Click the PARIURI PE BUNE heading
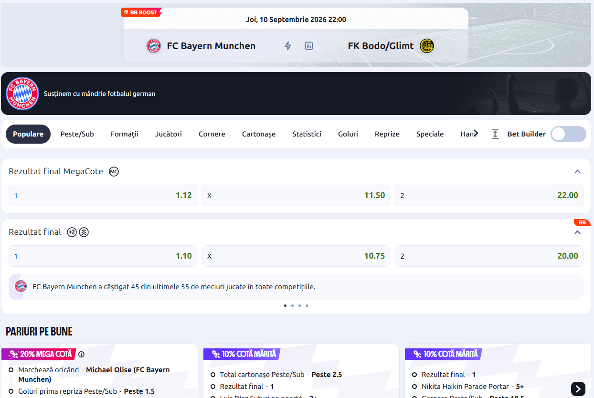Screen dimensions: 594x398 [x=39, y=331]
